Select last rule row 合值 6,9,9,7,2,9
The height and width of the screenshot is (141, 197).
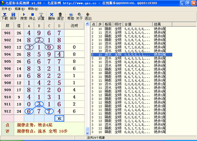(131, 132)
